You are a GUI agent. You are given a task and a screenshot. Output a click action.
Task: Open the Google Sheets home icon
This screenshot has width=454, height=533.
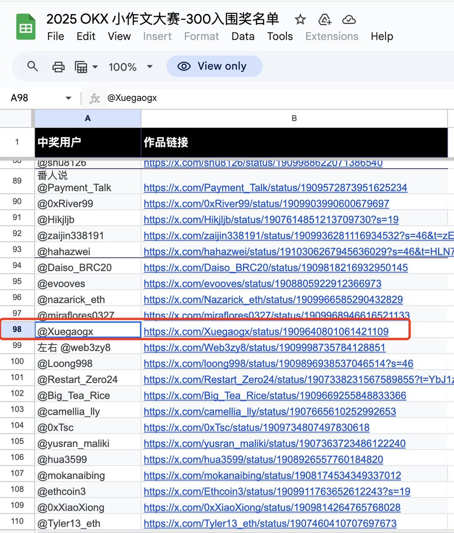coord(26,27)
